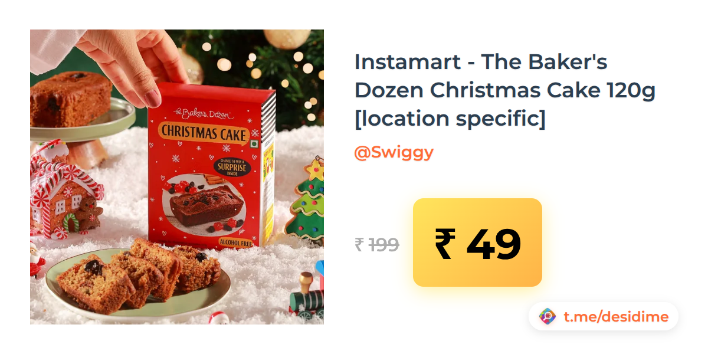Click the cake loaf on green stand

tap(71, 99)
